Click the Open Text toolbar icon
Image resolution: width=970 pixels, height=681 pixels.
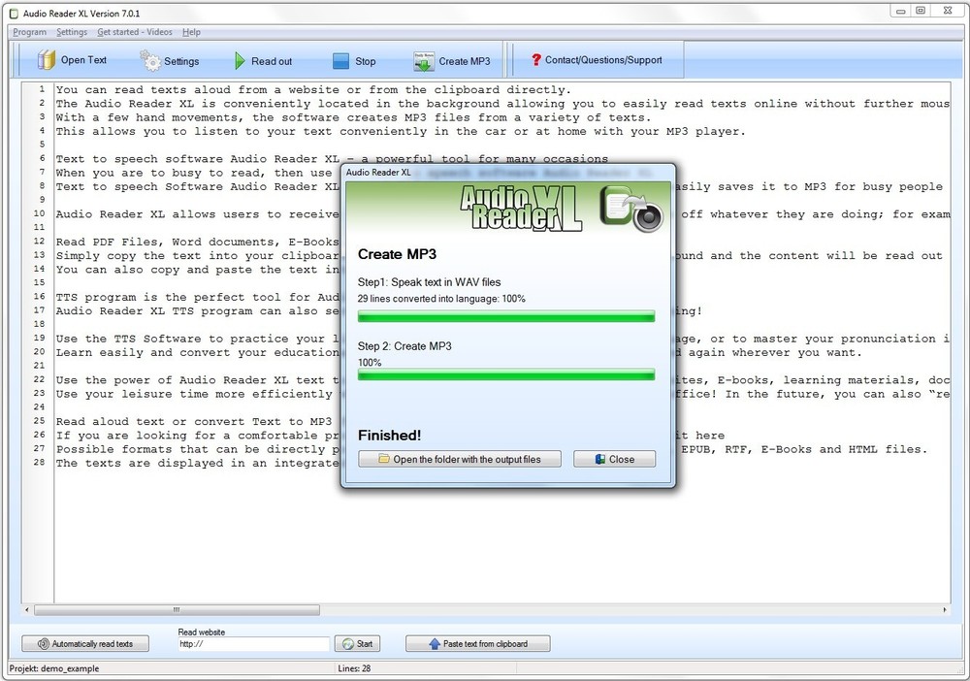point(47,59)
